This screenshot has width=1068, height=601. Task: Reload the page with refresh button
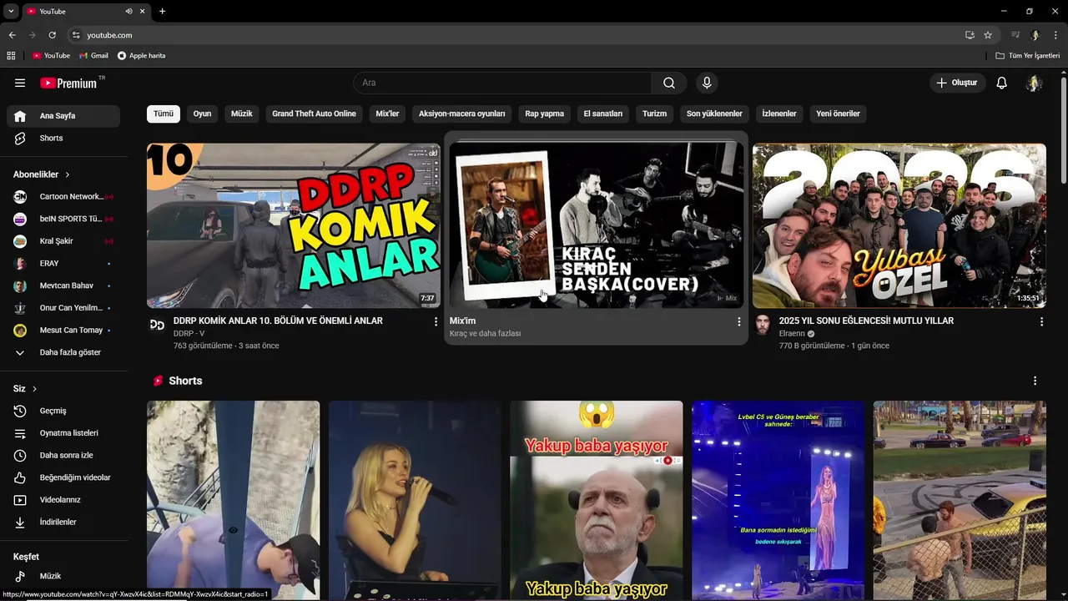52,35
